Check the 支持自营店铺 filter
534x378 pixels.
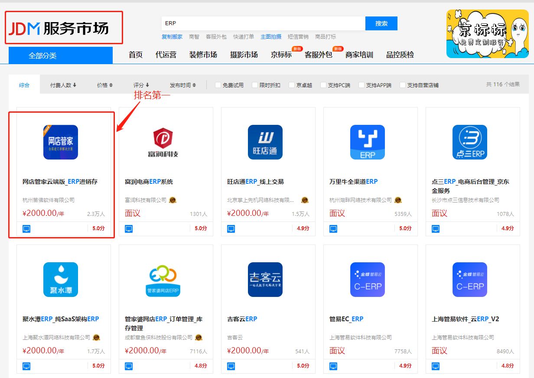(403, 85)
